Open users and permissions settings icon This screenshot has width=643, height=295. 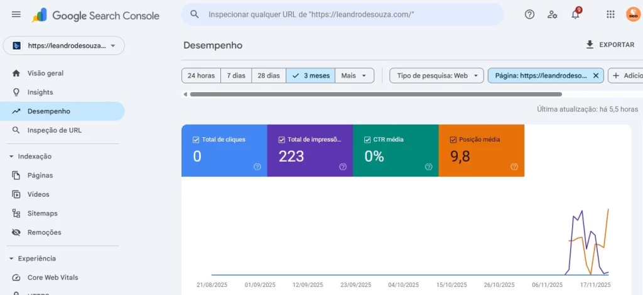click(552, 14)
